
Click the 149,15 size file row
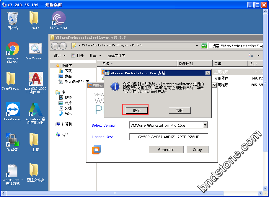point(238,78)
